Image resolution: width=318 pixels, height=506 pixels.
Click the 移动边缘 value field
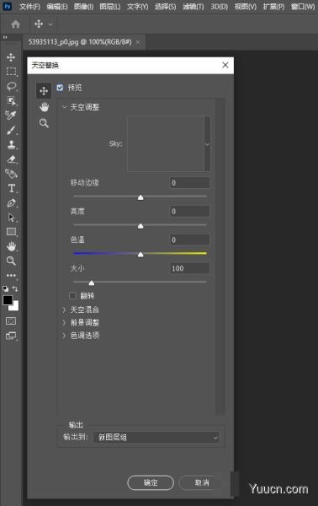(189, 183)
